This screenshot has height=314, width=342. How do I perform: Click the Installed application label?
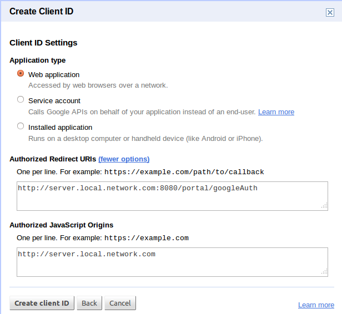60,128
